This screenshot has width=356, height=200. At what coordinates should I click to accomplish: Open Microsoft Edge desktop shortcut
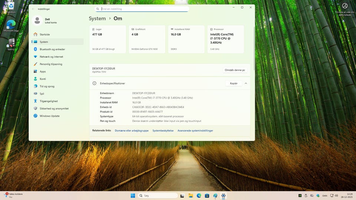11,25
